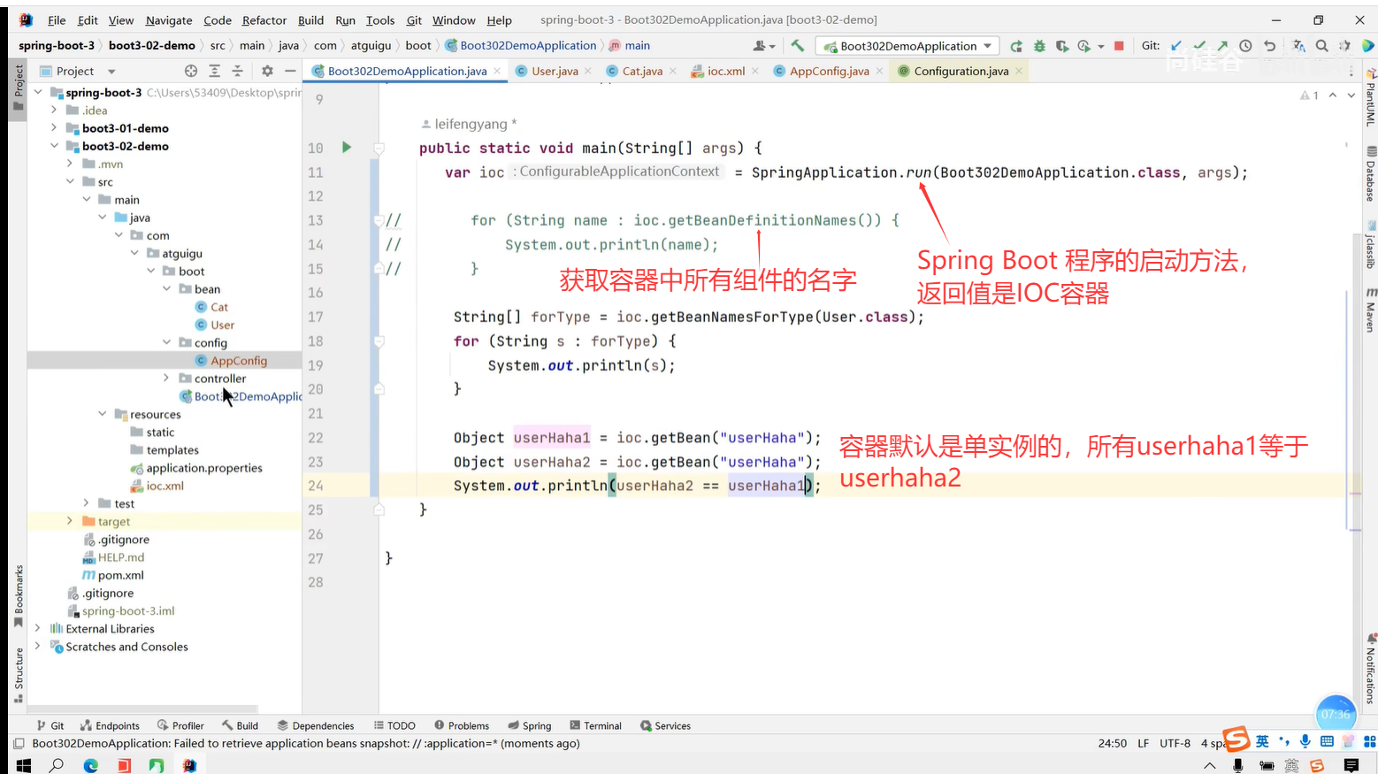Toggle the Bookmarks tool window
The image size is (1378, 774).
click(18, 596)
